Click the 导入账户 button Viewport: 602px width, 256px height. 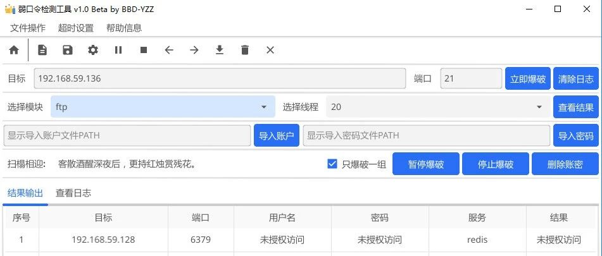pos(277,135)
